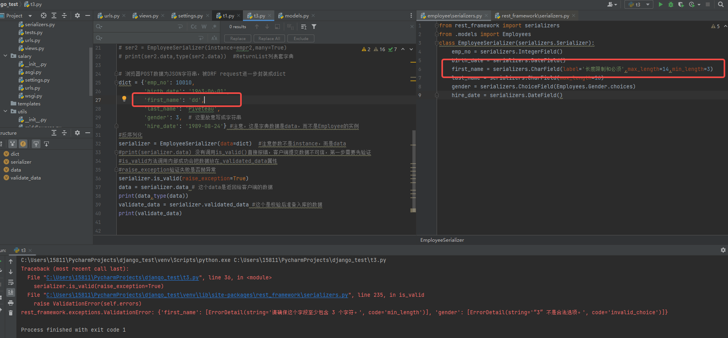Screen dimensions: 728x338
Task: Select templates folder in Project tree
Action: click(29, 103)
